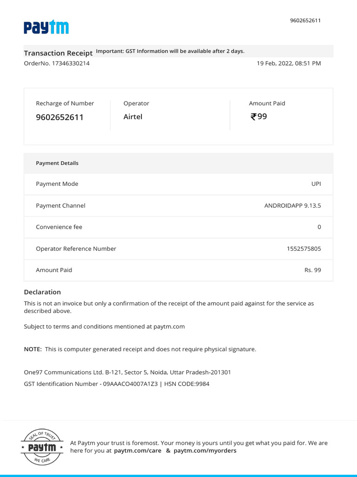
Task: Open the paytm.com/myorders link
Action: pyautogui.click(x=205, y=450)
